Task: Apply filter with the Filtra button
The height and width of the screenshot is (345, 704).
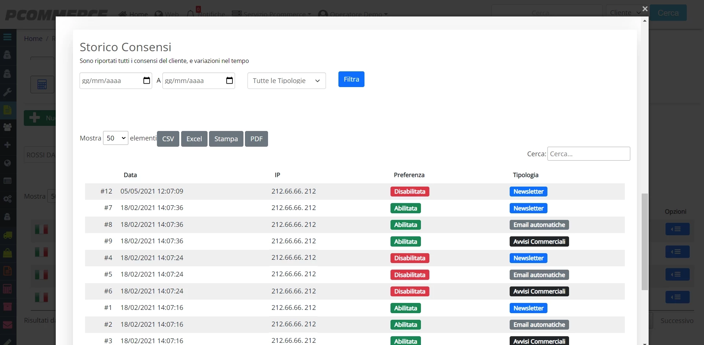Action: coord(351,79)
